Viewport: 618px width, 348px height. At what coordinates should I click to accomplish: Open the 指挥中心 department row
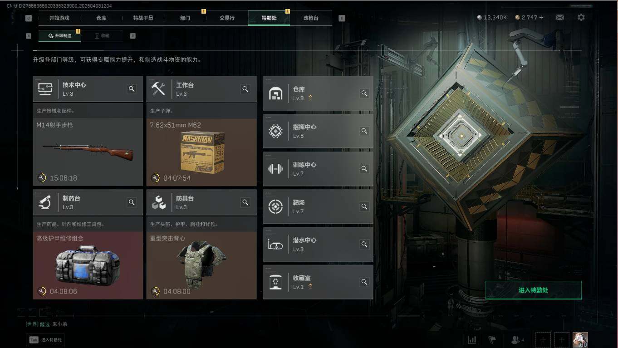pyautogui.click(x=318, y=131)
